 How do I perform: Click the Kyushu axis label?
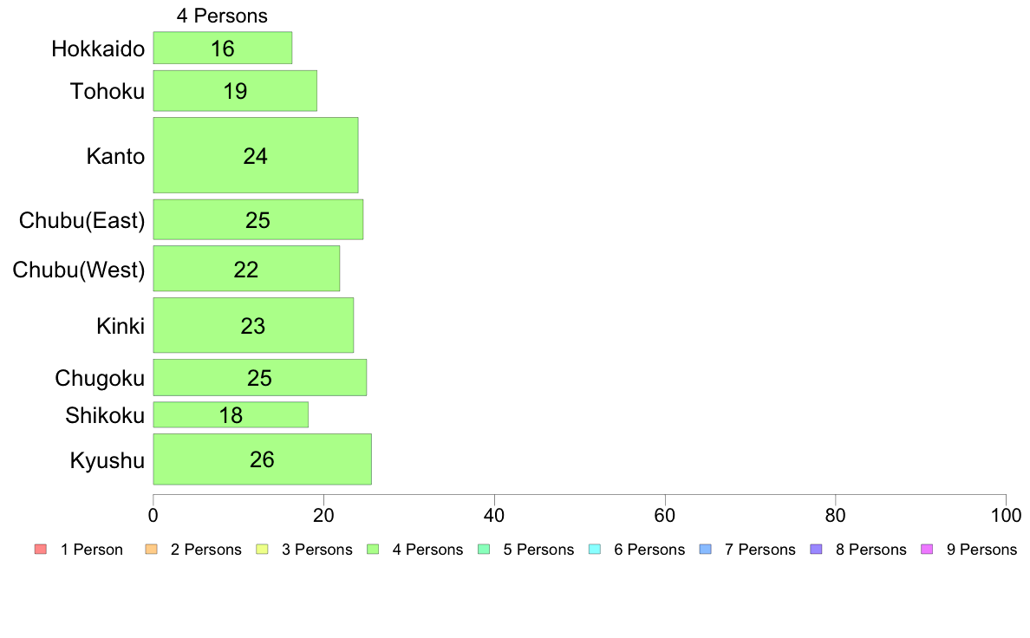(107, 460)
